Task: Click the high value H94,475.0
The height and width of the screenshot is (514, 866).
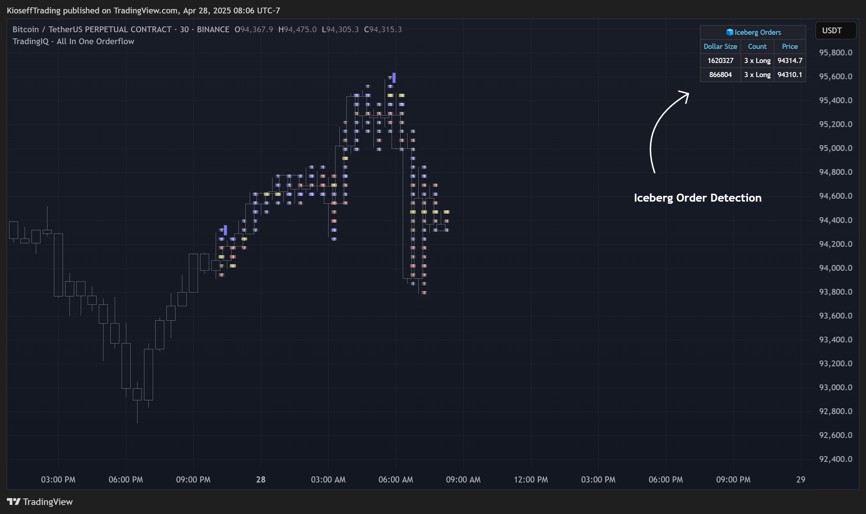Action: (x=297, y=29)
